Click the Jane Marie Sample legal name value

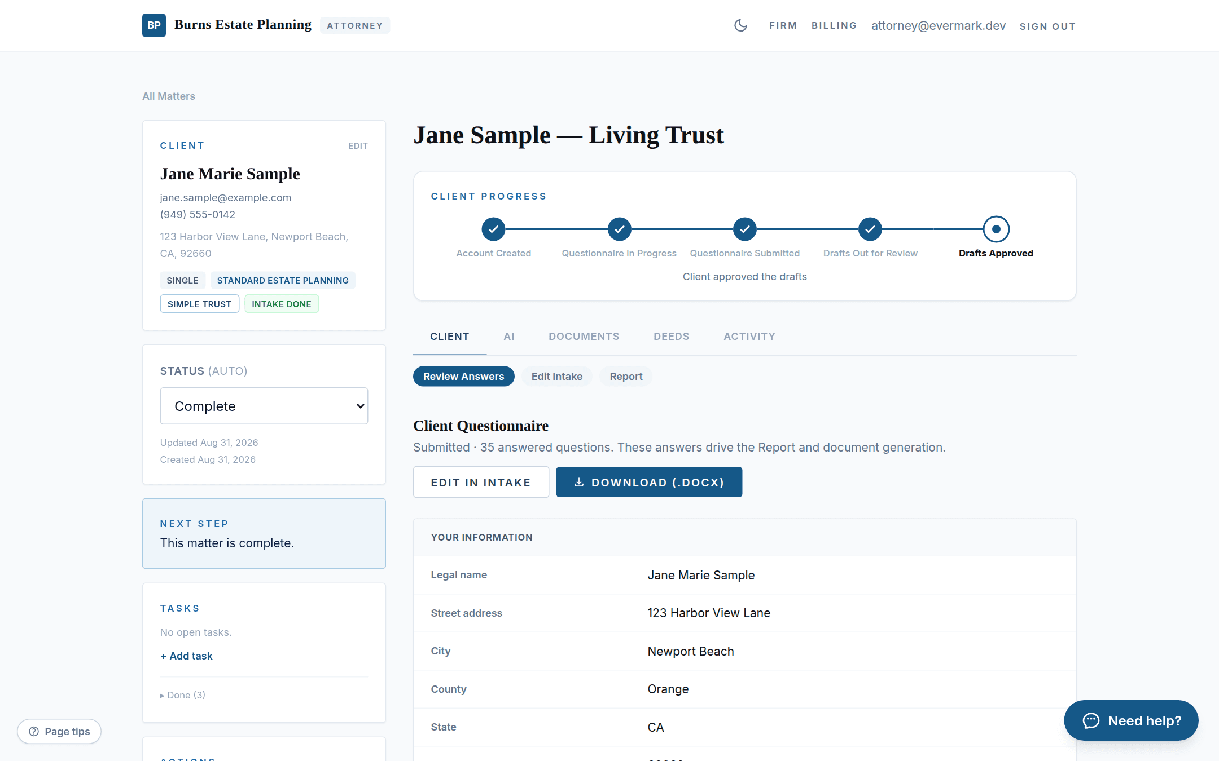click(x=701, y=575)
